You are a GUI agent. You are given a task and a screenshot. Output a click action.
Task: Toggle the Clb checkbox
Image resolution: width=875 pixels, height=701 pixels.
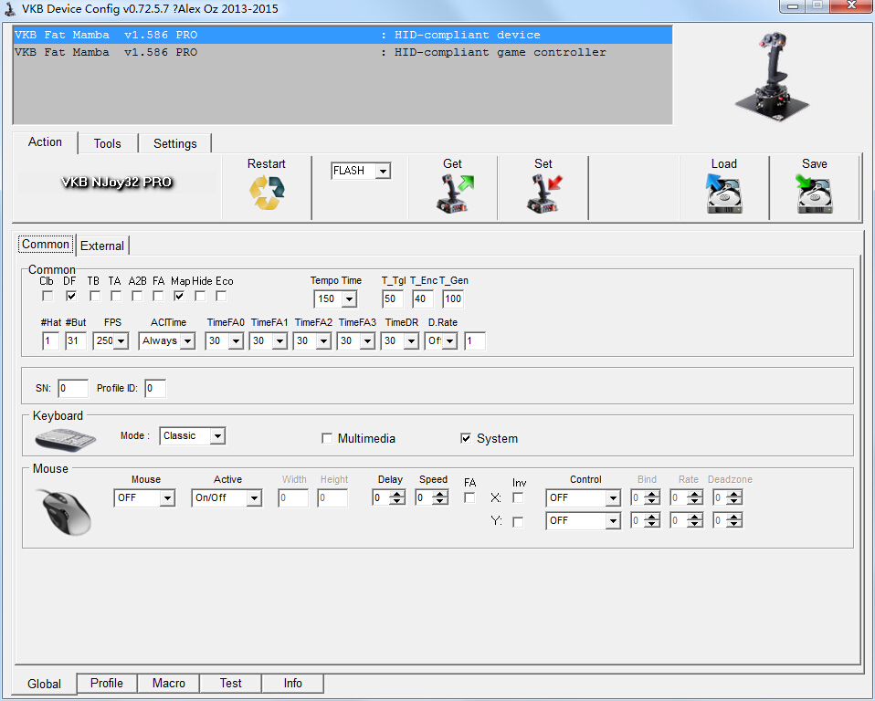tap(47, 296)
